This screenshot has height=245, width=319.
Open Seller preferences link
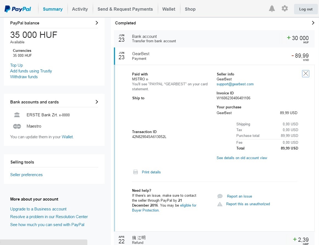[x=26, y=175]
